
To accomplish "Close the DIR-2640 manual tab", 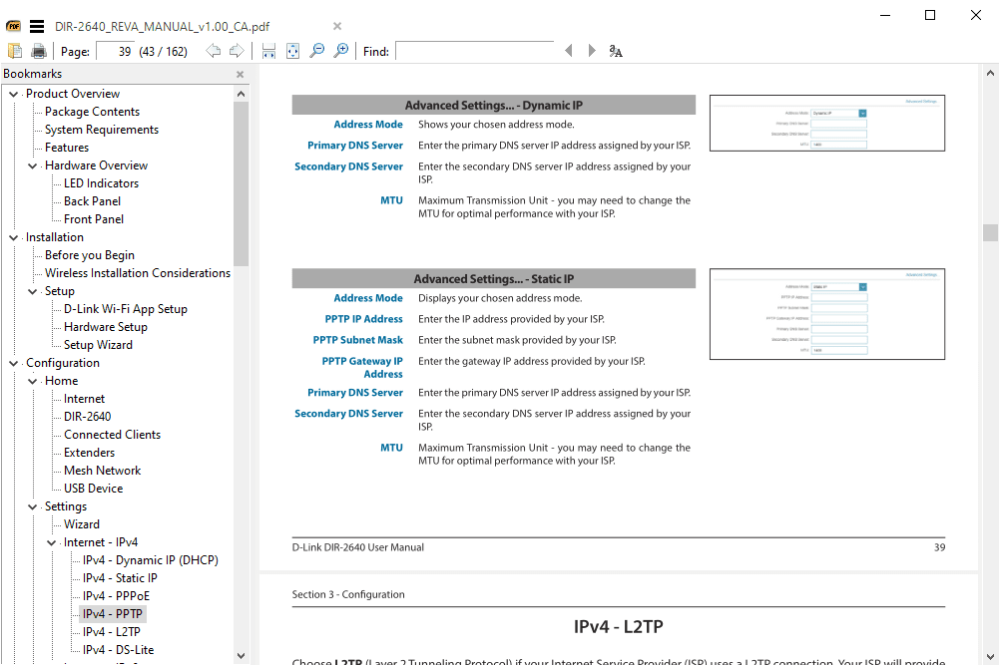I will pos(337,26).
